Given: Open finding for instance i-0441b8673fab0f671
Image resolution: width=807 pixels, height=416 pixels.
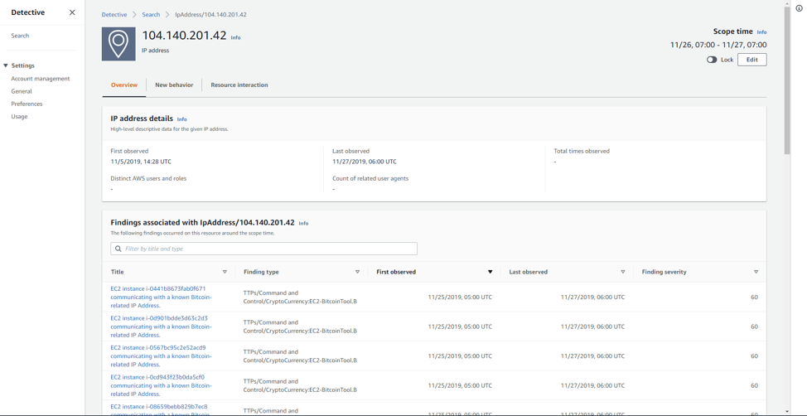Looking at the screenshot, I should point(161,297).
